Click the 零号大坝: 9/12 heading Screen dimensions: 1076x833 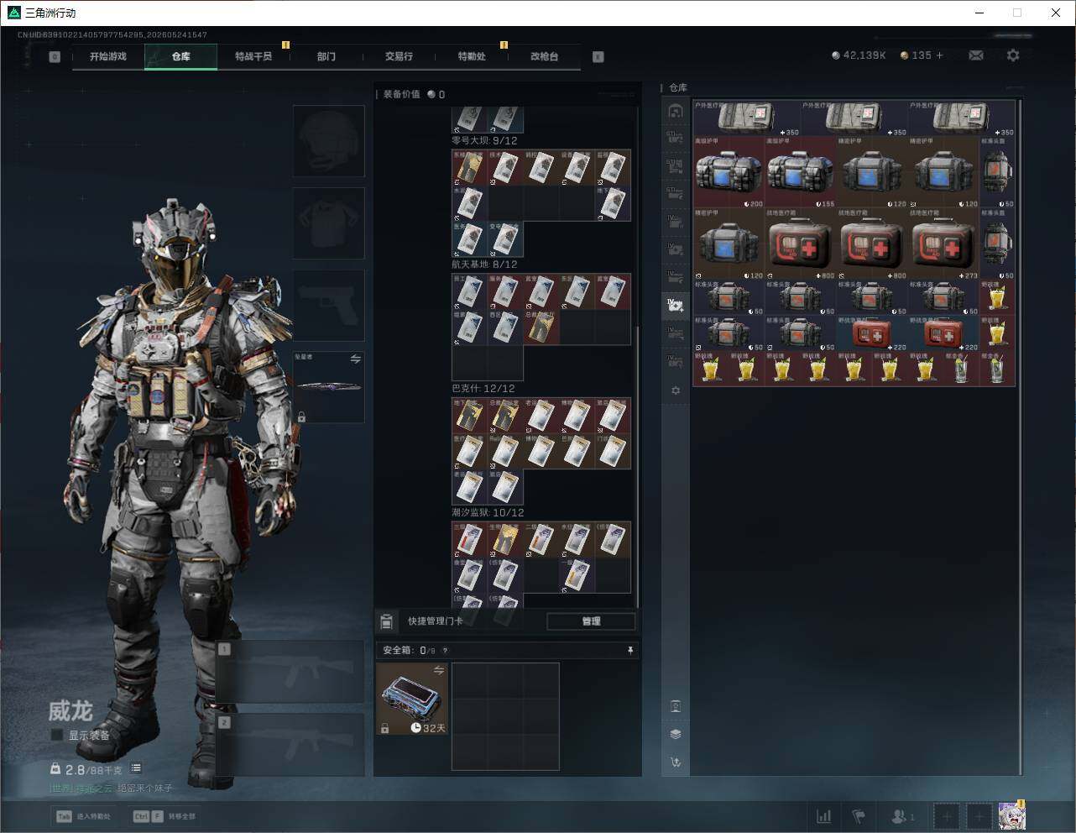pyautogui.click(x=484, y=141)
